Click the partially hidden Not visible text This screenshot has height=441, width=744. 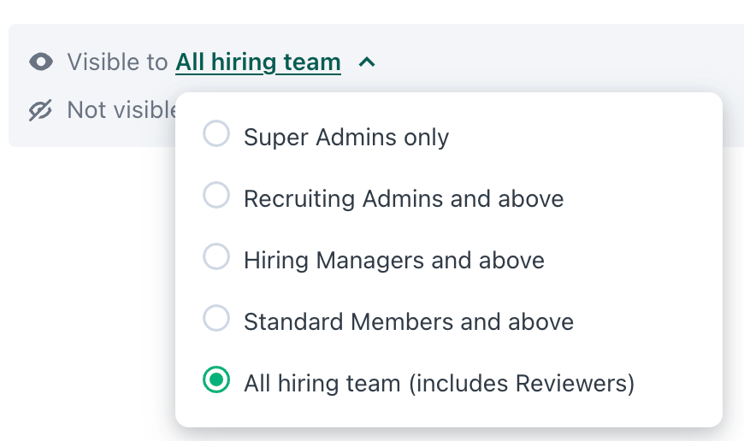tap(121, 110)
